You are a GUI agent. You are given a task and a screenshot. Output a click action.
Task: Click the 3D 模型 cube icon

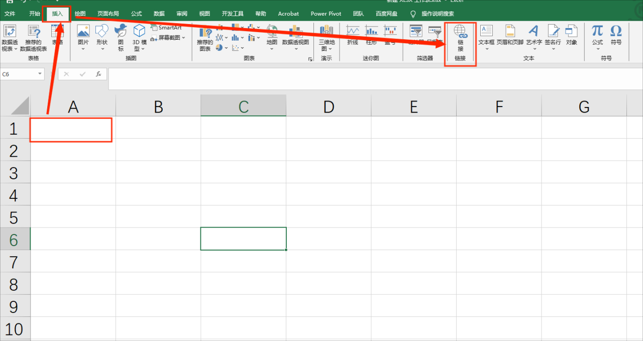click(139, 31)
